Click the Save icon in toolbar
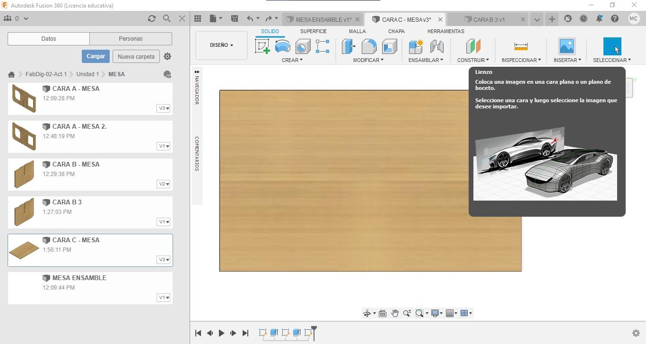 (234, 18)
